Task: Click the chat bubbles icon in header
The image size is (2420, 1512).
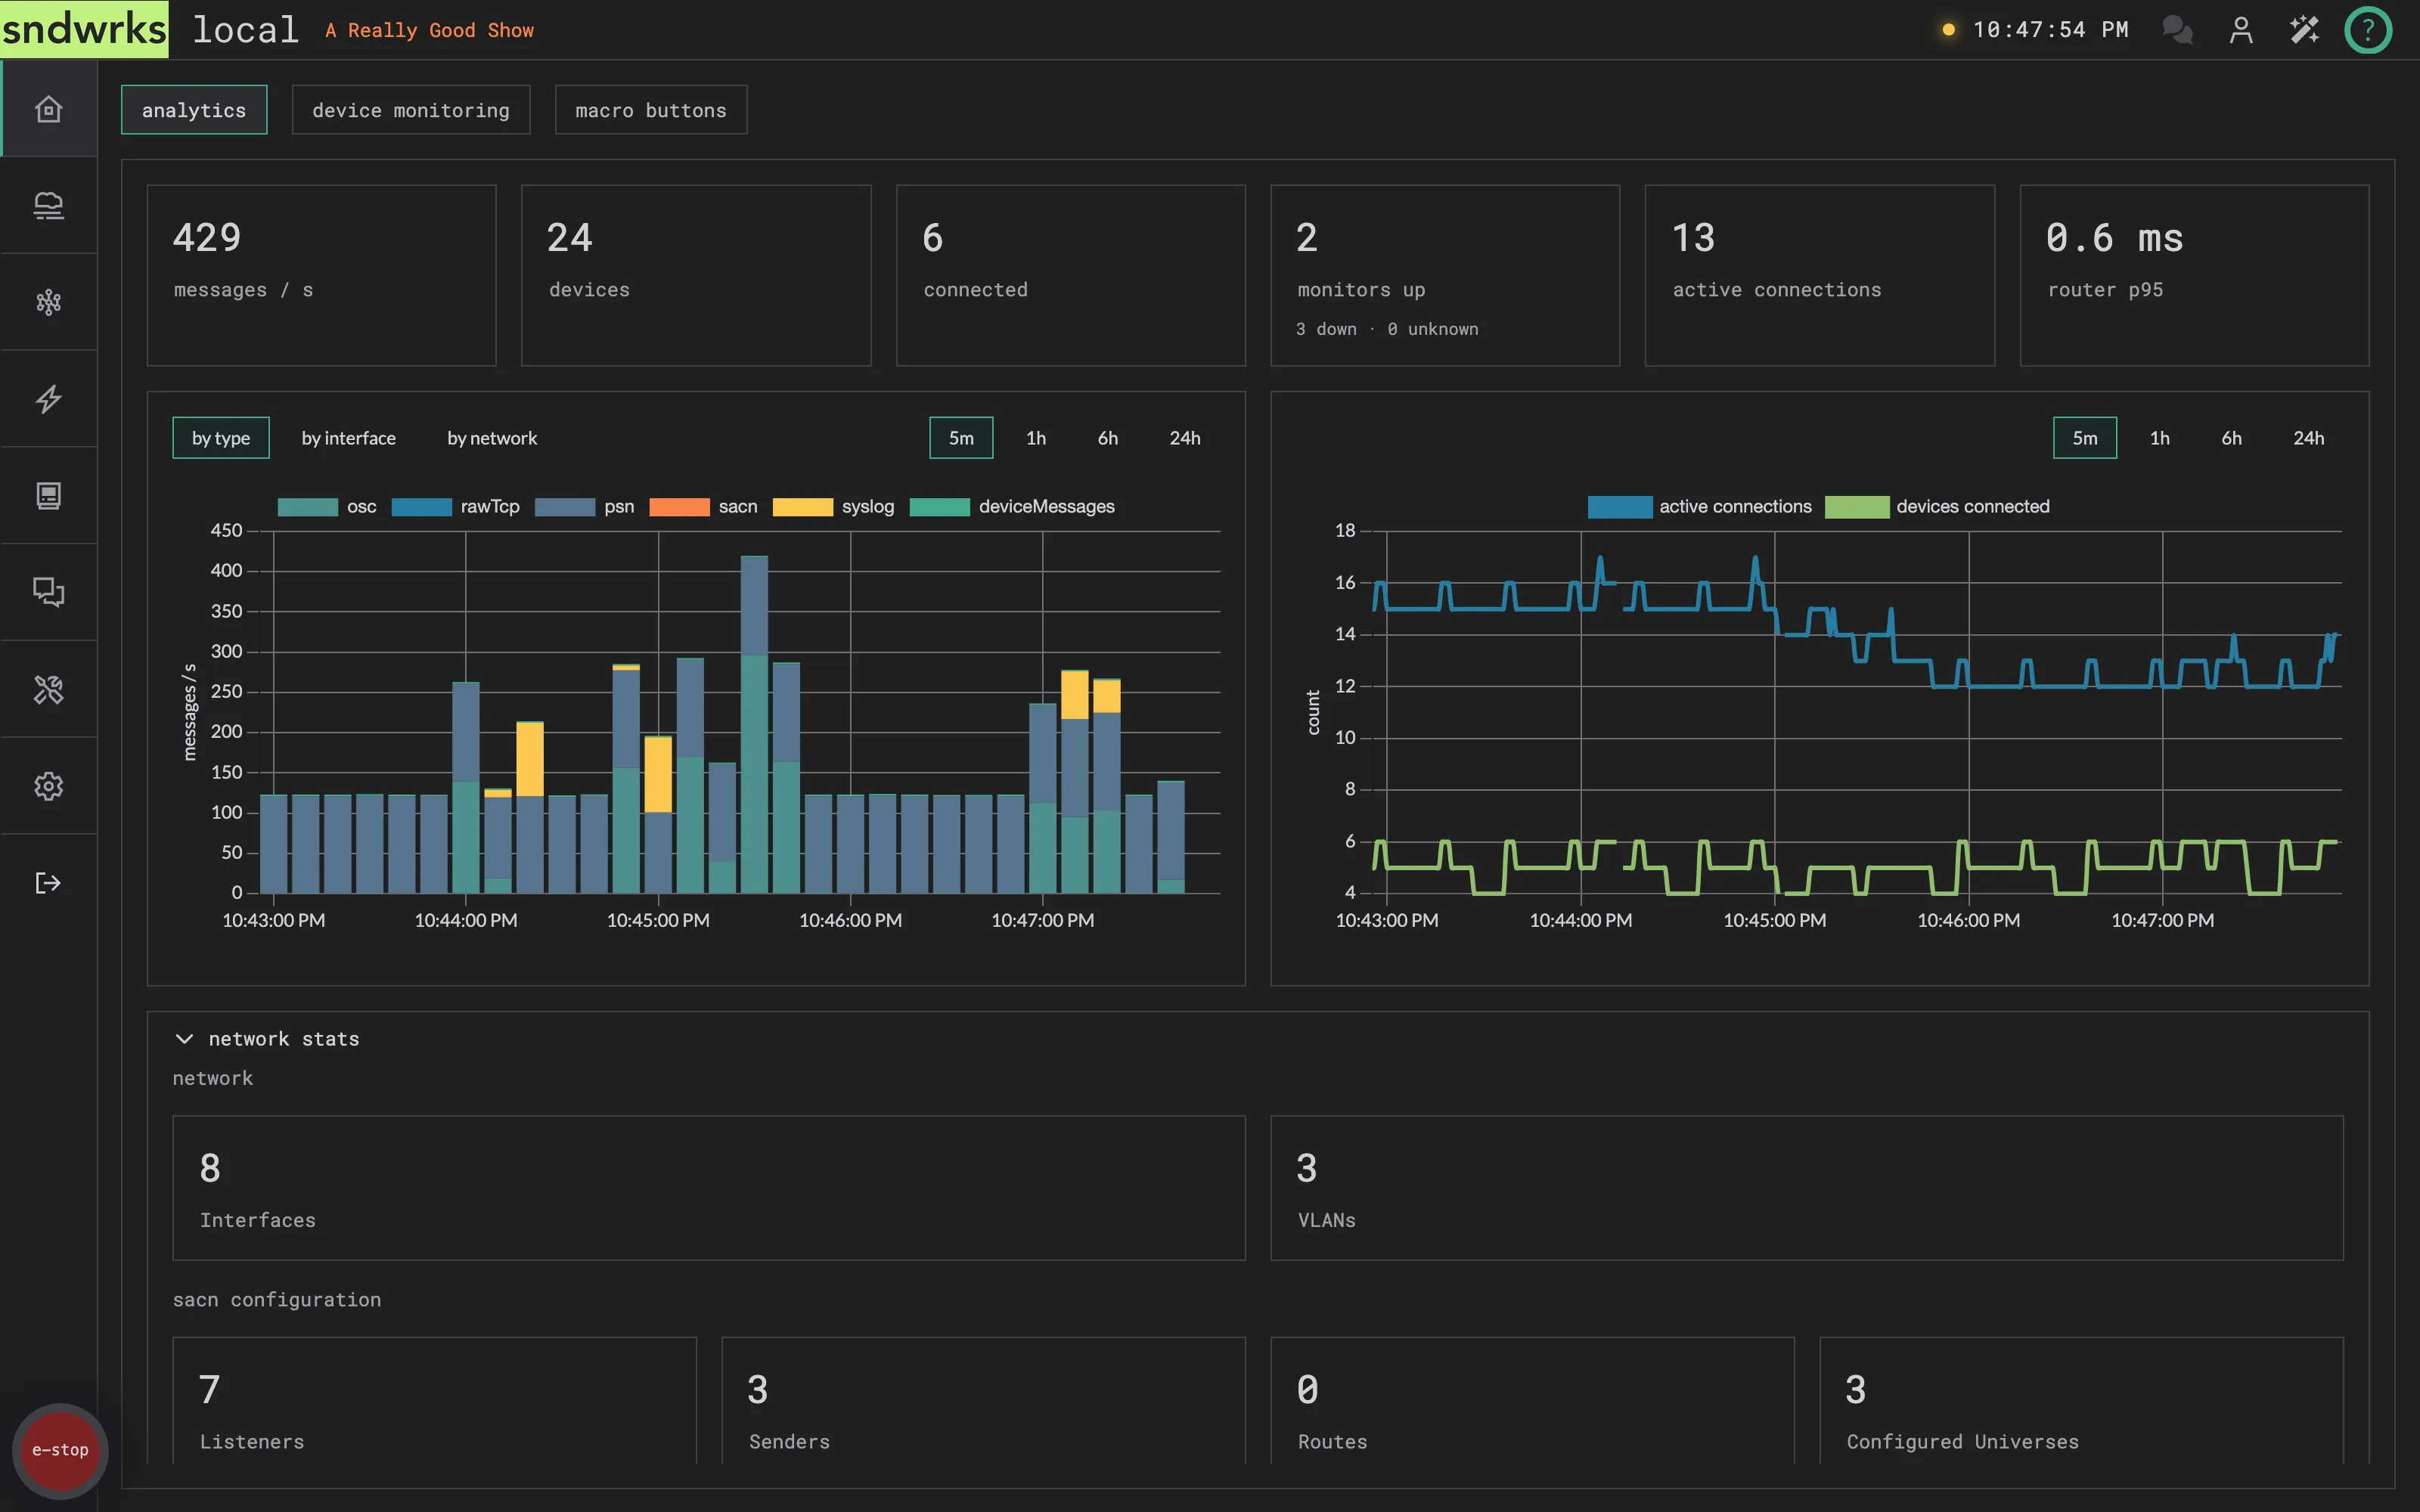Action: click(x=2177, y=30)
